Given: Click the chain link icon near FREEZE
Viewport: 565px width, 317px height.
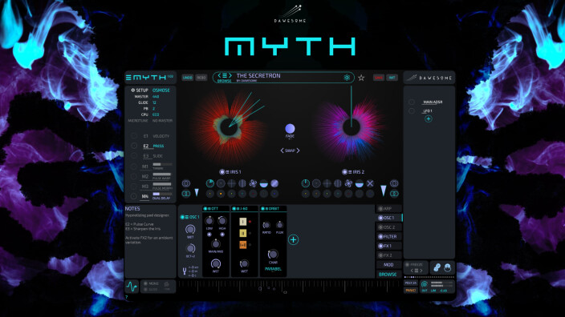Looking at the screenshot, I should [x=437, y=267].
